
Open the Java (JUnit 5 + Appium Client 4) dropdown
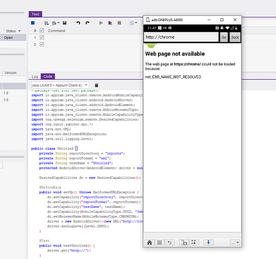[x=60, y=85]
